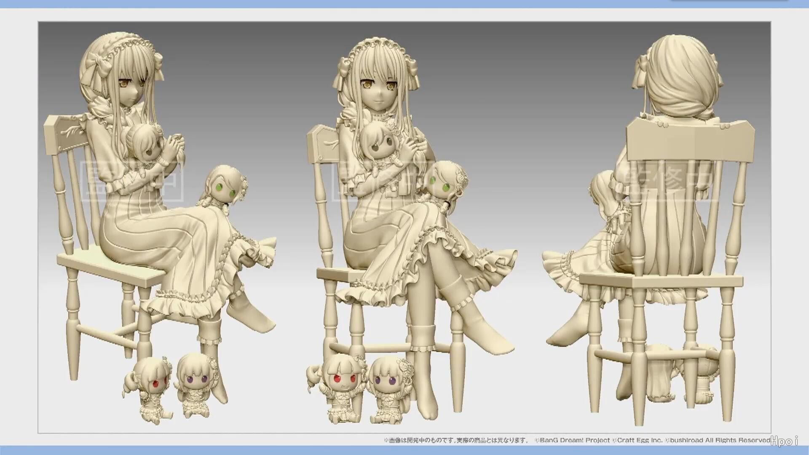Click the BanG Dream! Project copyright text

click(572, 440)
